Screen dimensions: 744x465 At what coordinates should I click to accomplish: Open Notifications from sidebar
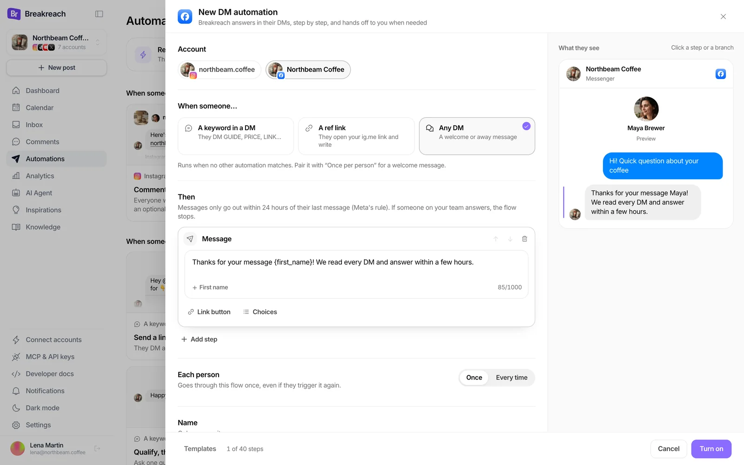pos(56,391)
